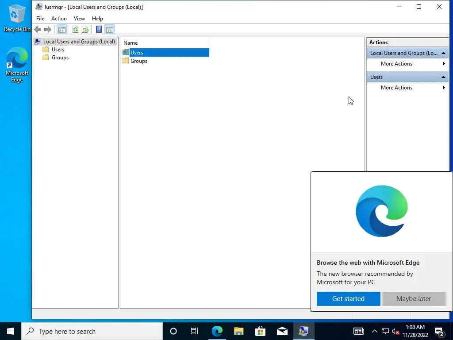The image size is (453, 340).
Task: Click the Forward arrow in the toolbar
Action: (x=48, y=29)
